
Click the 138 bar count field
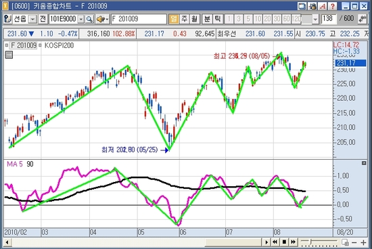click(329, 19)
